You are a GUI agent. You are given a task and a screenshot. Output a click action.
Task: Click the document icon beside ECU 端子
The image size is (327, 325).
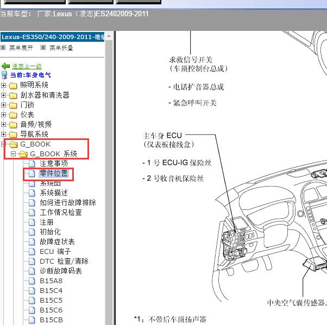tap(32, 252)
